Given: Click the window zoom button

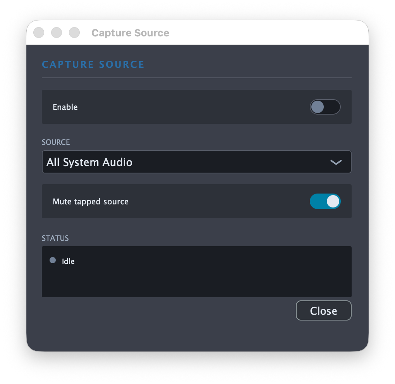Looking at the screenshot, I should [x=74, y=33].
